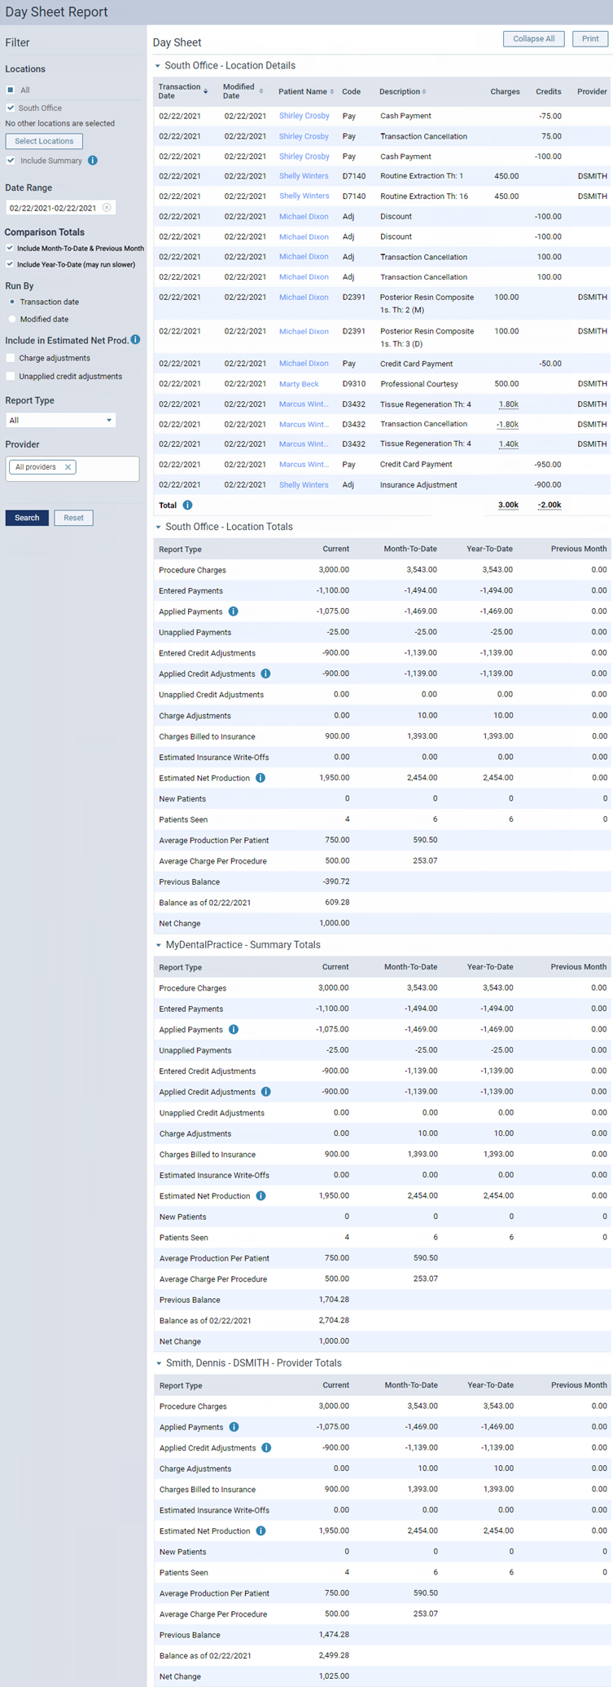
Task: Click the Description column sort icon
Action: 424,91
